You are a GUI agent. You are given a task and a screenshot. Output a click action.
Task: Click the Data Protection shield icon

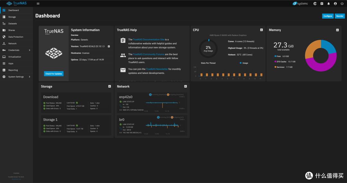click(x=4, y=37)
